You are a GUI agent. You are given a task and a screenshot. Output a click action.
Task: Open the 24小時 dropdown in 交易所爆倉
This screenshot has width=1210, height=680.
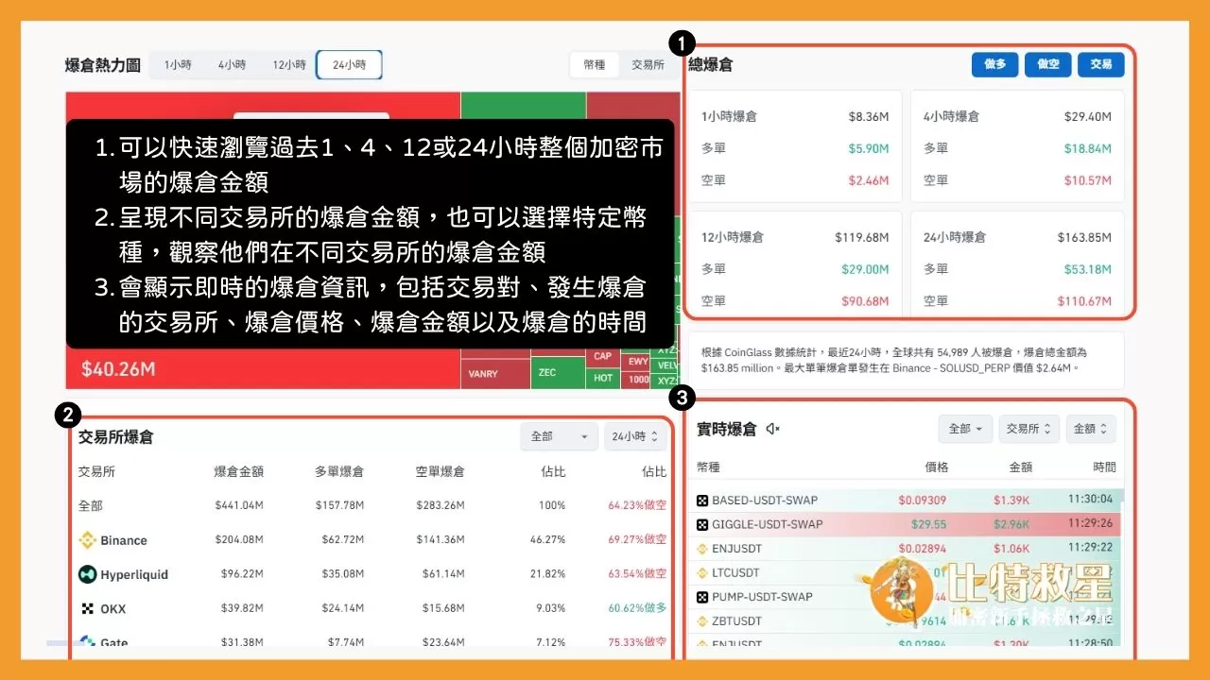[635, 436]
